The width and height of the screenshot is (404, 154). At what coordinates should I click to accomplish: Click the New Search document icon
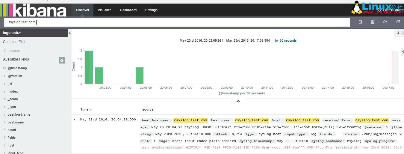(x=361, y=22)
